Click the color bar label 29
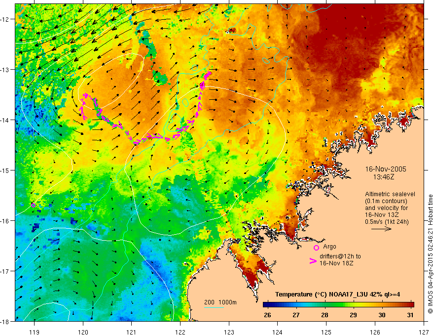The width and height of the screenshot is (434, 336). pyautogui.click(x=353, y=315)
